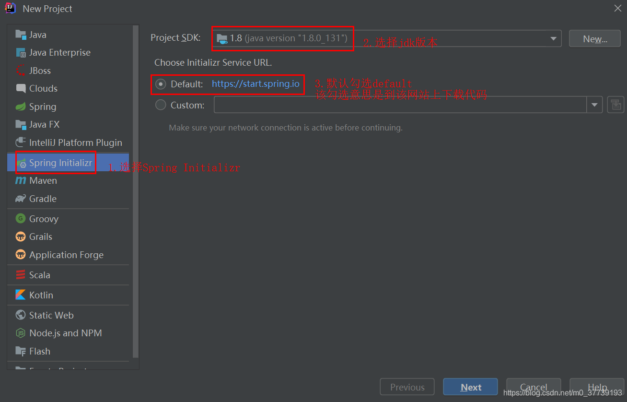The height and width of the screenshot is (402, 627).
Task: Expand the Custom URL dropdown arrow
Action: tap(594, 105)
